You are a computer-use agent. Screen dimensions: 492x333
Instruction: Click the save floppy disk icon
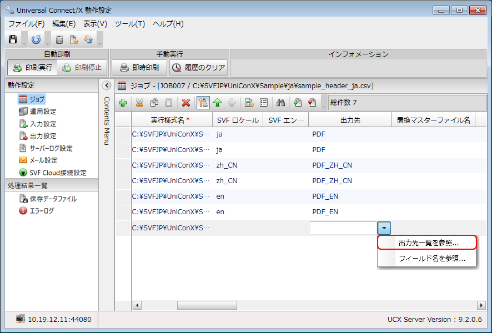[13, 39]
